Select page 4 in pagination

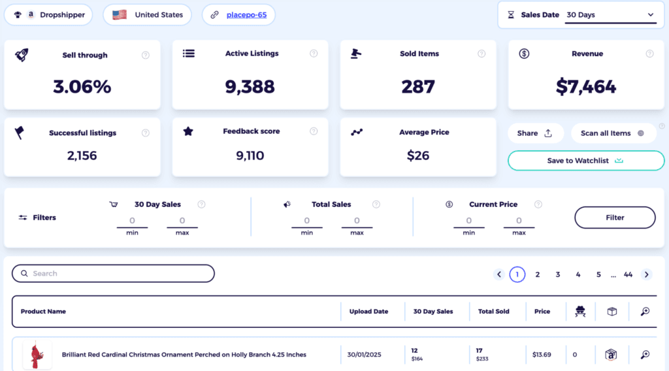[578, 274]
